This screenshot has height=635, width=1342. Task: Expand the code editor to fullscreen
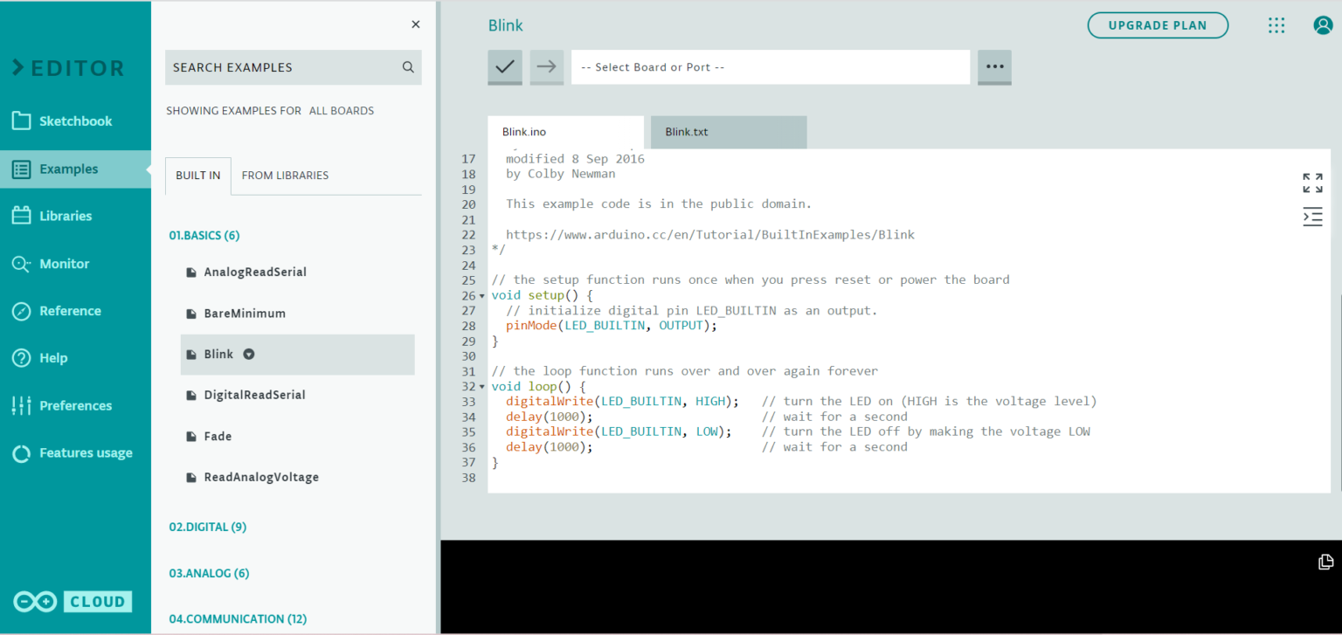[1311, 183]
